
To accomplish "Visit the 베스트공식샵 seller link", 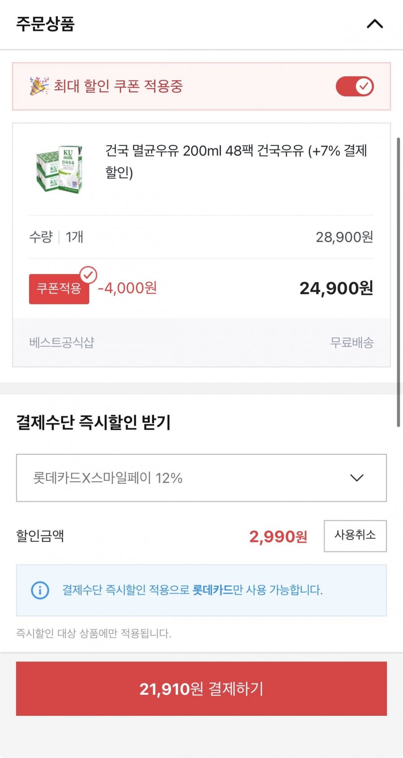I will click(x=62, y=343).
